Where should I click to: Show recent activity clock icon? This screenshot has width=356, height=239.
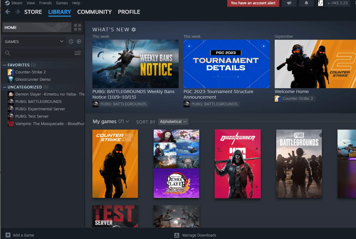71,41
